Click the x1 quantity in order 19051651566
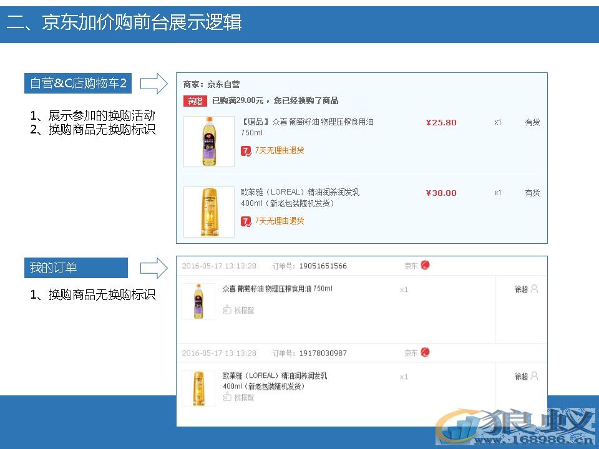 pyautogui.click(x=404, y=290)
